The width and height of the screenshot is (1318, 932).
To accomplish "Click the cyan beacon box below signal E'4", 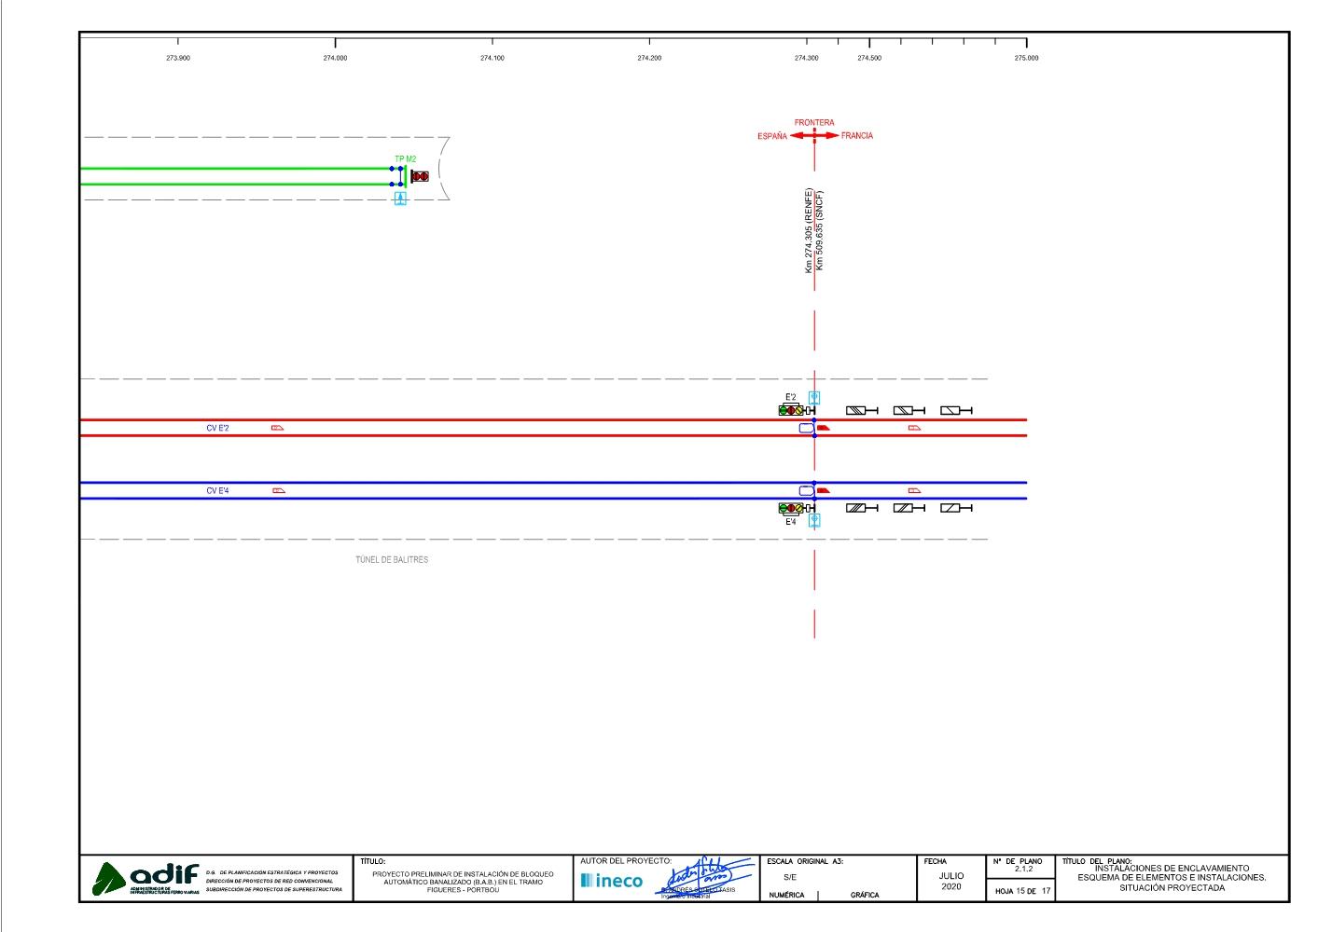I will point(814,520).
